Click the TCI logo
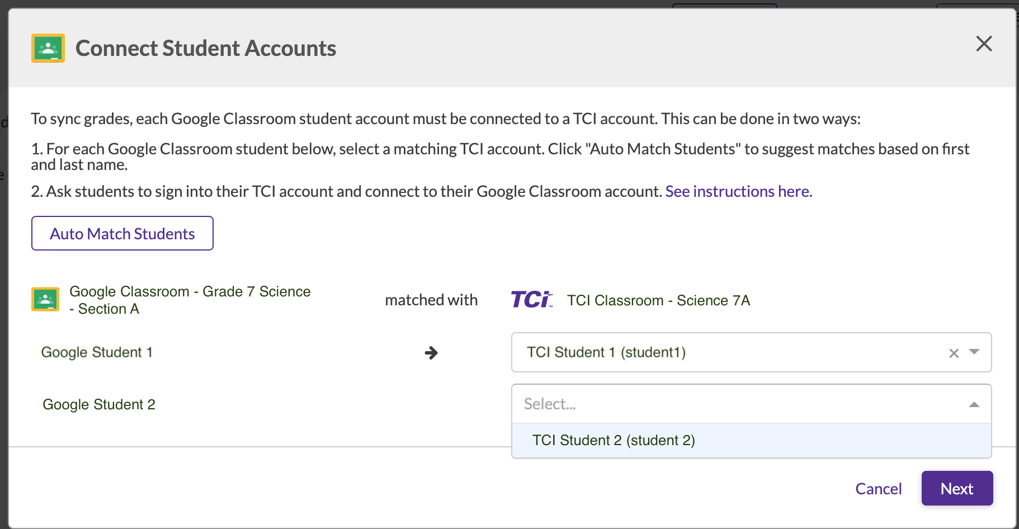The height and width of the screenshot is (529, 1019). [x=530, y=300]
